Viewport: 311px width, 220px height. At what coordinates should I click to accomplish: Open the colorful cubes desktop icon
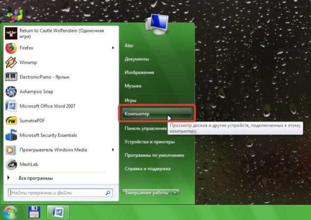coord(15,15)
